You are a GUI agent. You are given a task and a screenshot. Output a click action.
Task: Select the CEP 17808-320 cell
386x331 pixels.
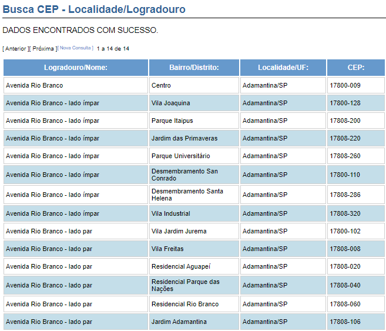356,213
